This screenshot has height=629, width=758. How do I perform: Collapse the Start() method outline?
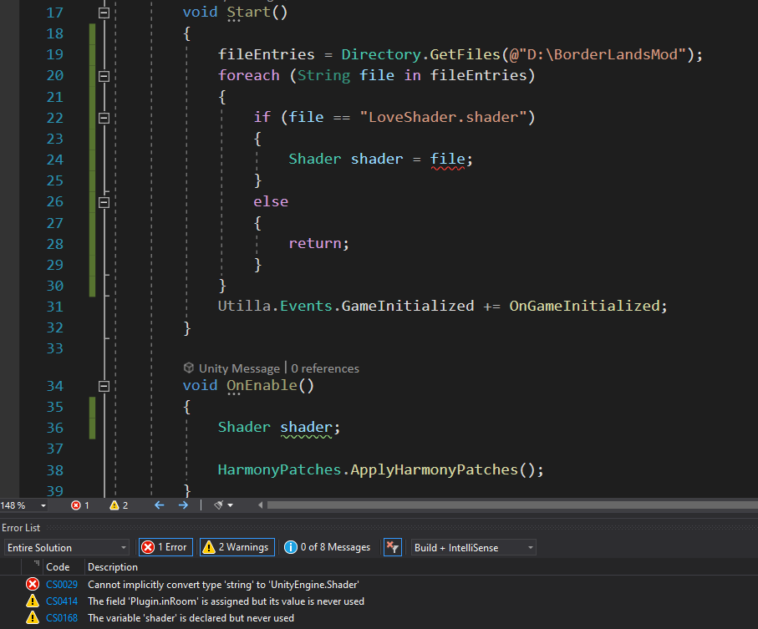pos(104,13)
